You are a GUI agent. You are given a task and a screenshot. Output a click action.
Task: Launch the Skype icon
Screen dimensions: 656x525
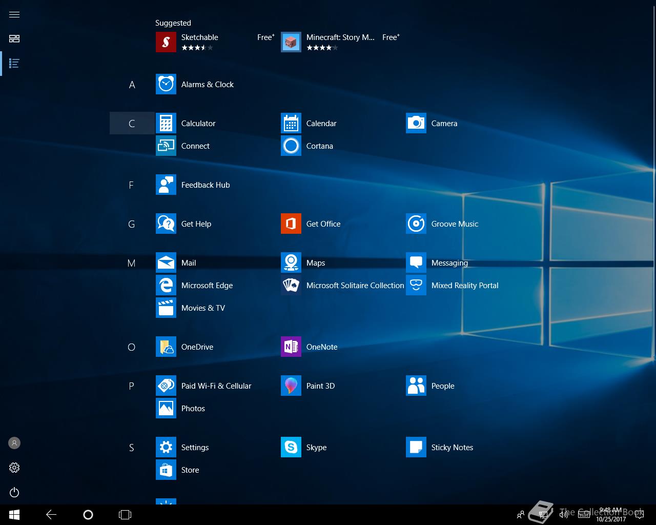click(x=291, y=447)
